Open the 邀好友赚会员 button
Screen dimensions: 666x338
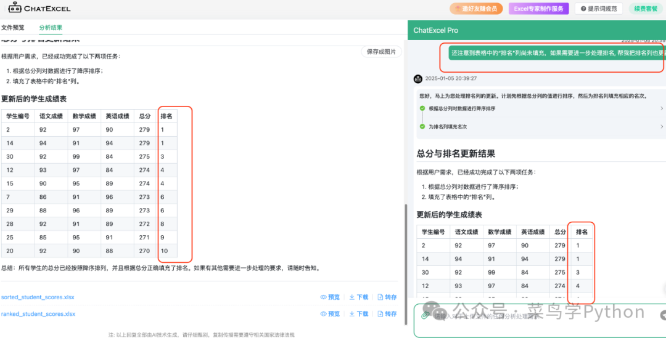click(476, 9)
